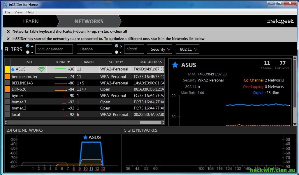Click the metageek logo
Viewport: 299px width, 175px height.
[x=280, y=21]
